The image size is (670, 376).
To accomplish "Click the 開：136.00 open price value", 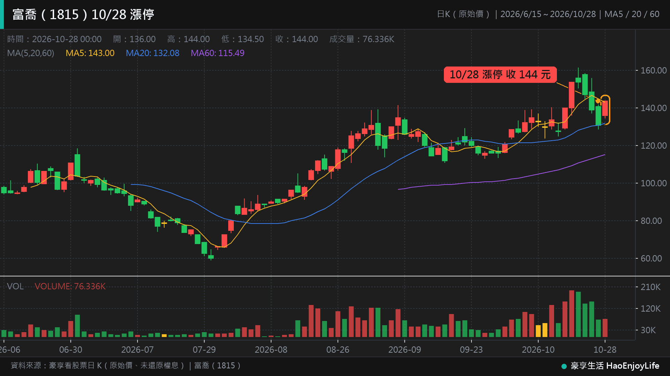I will (134, 39).
